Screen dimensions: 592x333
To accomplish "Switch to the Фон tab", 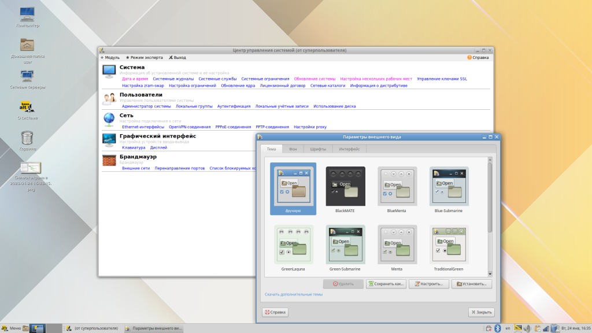I will (293, 149).
